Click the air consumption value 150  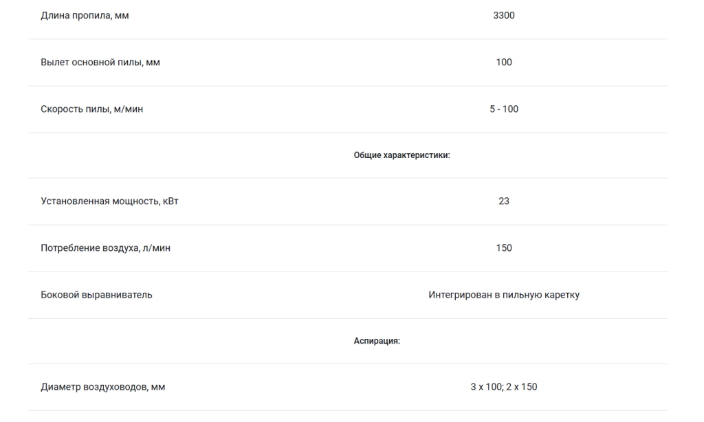pos(504,248)
